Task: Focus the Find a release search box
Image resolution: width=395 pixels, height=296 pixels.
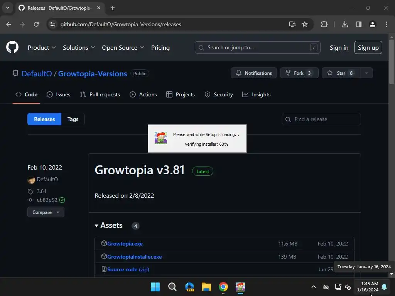Action: 321,119
